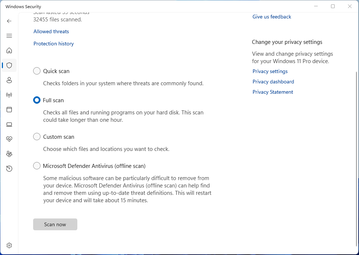Image resolution: width=359 pixels, height=255 pixels.
Task: Open the Privacy Statement link
Action: coord(273,92)
